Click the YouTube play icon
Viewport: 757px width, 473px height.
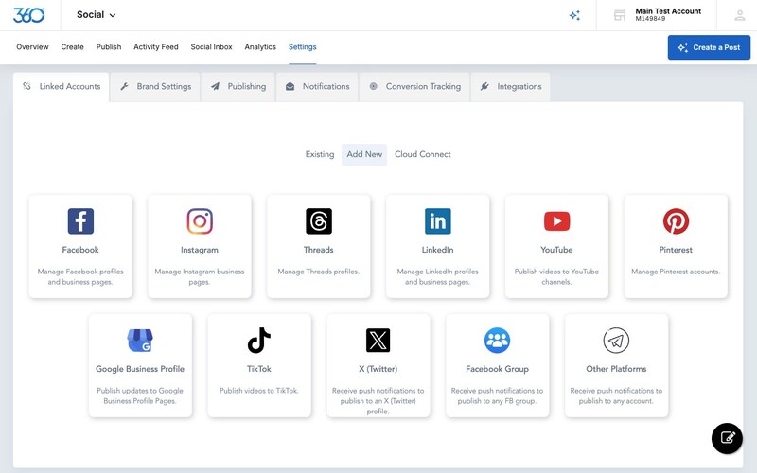(556, 221)
